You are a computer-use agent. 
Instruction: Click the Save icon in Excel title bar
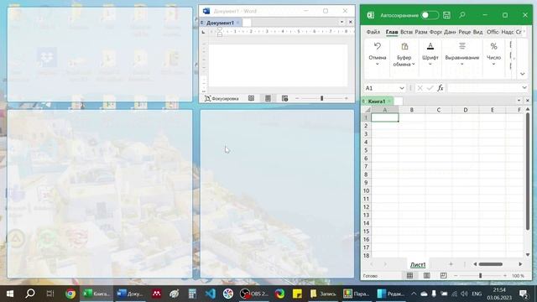tap(446, 15)
